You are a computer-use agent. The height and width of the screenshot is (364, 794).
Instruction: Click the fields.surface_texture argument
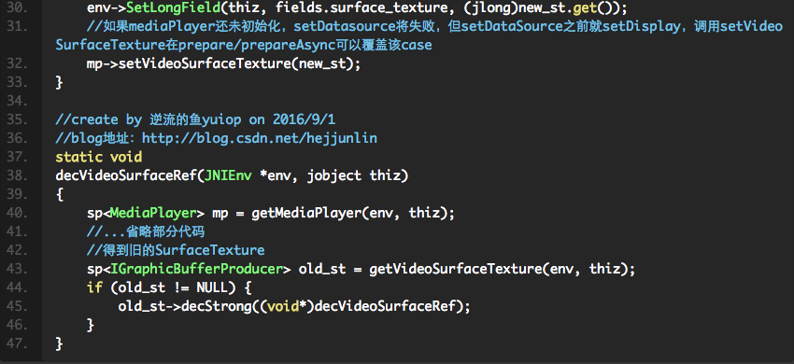365,8
